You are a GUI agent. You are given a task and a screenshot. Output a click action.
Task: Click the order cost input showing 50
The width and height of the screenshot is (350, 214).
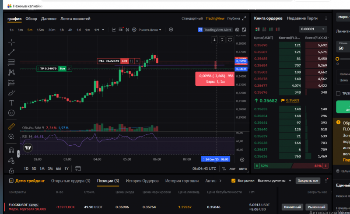click(344, 46)
